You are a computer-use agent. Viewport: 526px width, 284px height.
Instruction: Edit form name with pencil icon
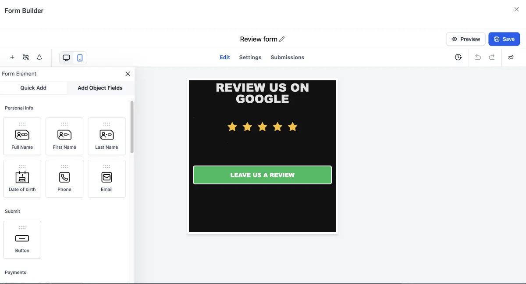[282, 39]
